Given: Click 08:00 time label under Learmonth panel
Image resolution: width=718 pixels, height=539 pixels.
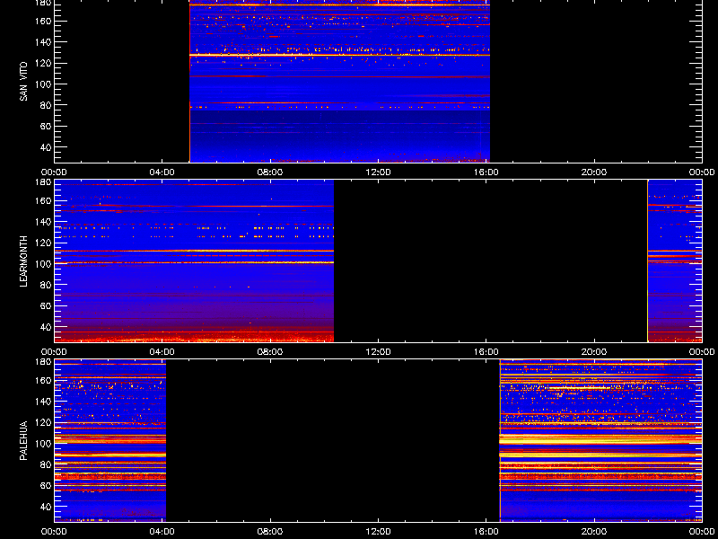Looking at the screenshot, I should click(270, 352).
